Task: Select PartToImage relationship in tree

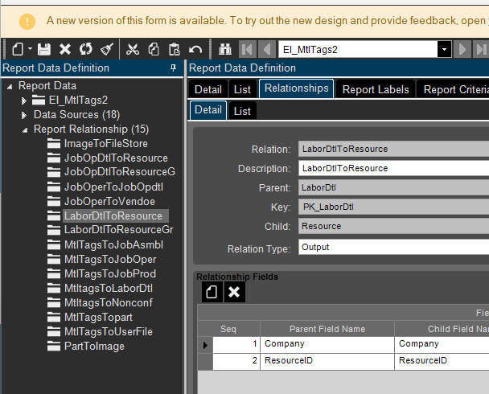Action: click(94, 347)
